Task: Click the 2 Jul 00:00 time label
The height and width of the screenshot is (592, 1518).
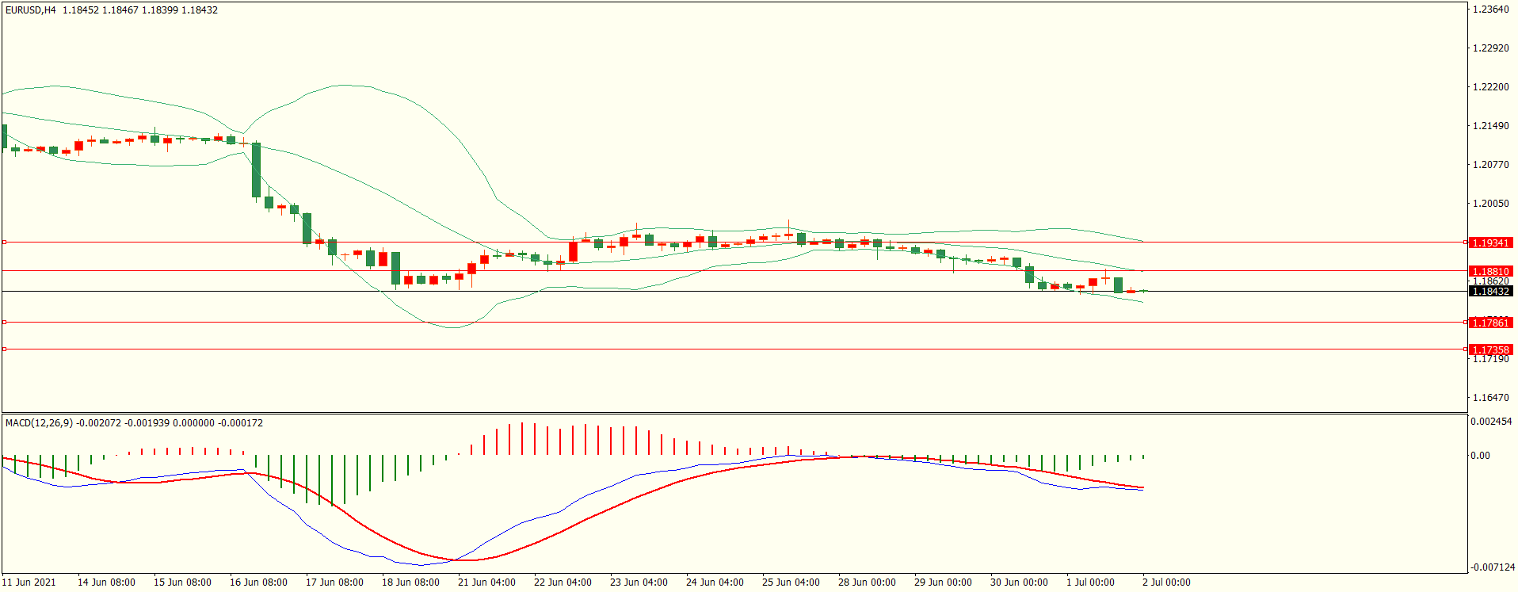Action: [1166, 582]
